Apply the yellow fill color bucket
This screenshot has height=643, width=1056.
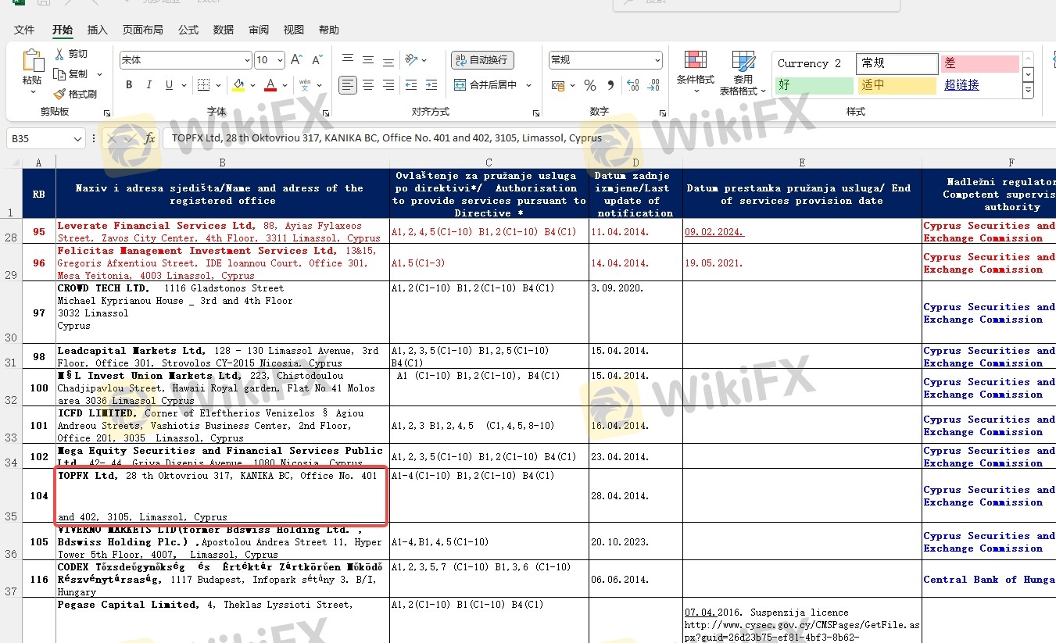click(x=238, y=85)
